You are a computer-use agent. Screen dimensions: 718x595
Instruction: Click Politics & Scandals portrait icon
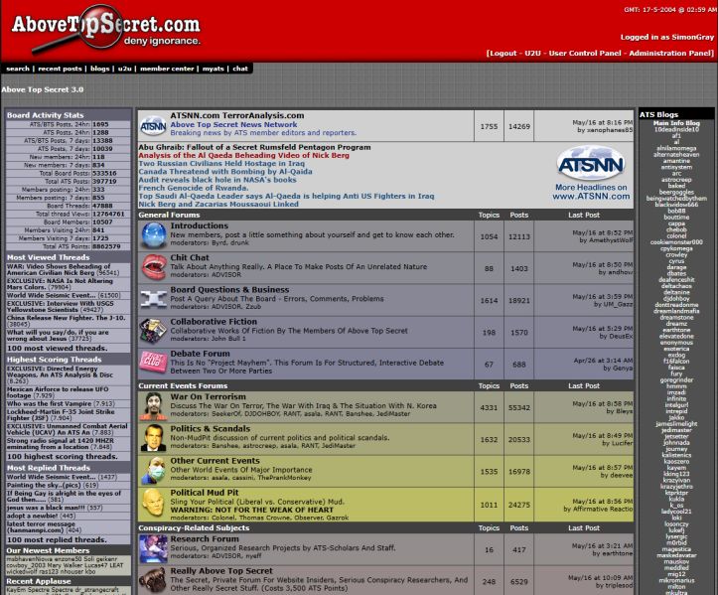click(x=154, y=438)
